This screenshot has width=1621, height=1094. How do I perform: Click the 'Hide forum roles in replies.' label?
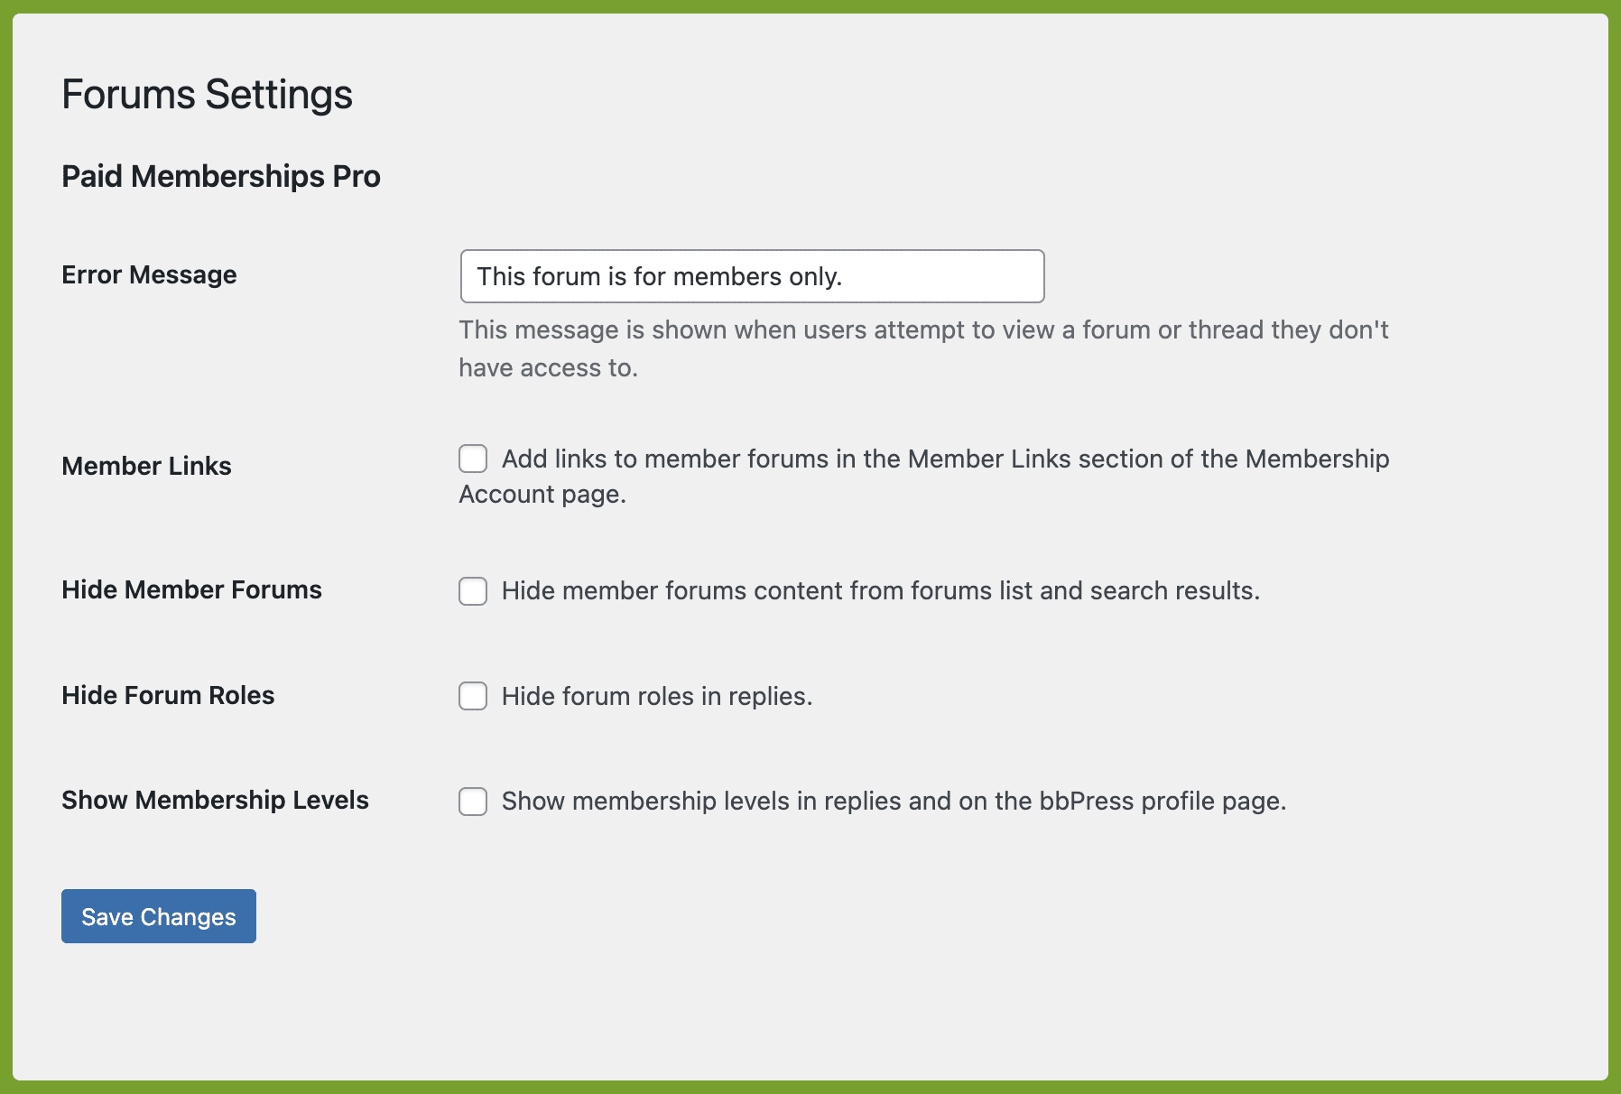pos(657,696)
